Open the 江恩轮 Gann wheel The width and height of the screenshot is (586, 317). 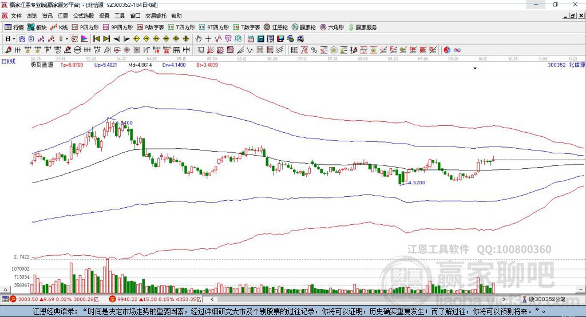(276, 27)
